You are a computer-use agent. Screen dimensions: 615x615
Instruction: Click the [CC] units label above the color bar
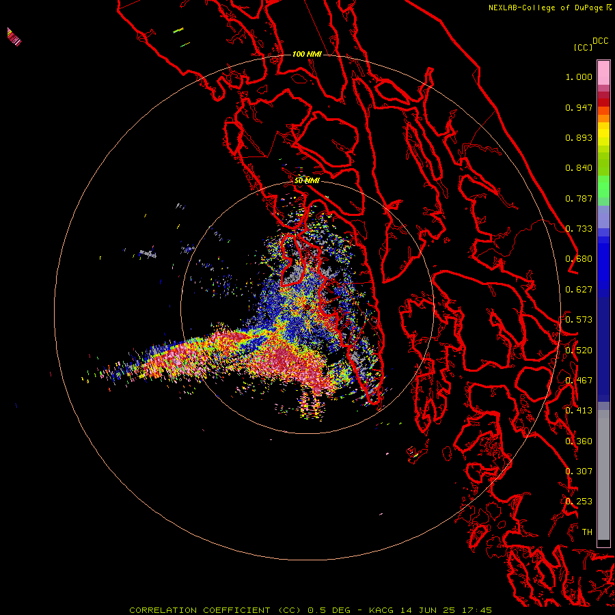pos(584,47)
